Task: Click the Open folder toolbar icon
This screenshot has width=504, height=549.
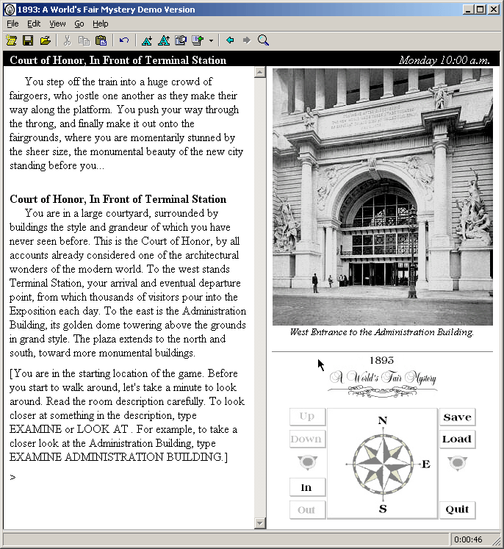Action: 45,40
